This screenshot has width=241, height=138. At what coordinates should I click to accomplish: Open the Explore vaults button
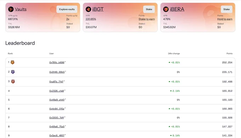(x=67, y=9)
